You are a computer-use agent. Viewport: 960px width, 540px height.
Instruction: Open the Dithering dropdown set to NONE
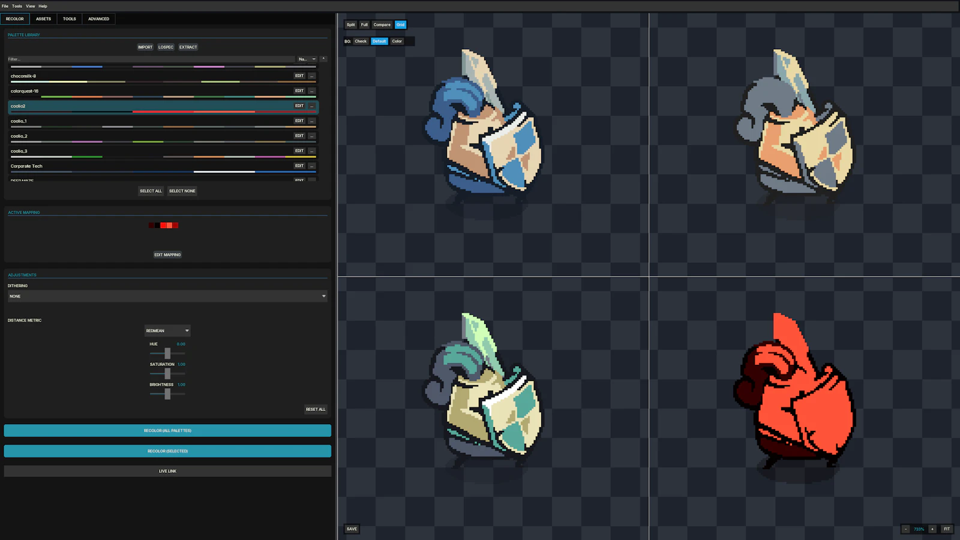[x=167, y=296]
